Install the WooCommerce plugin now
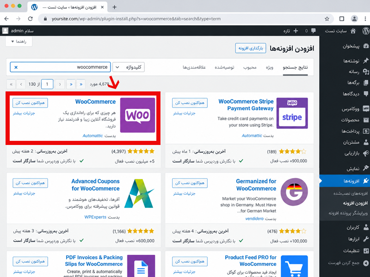 point(30,103)
